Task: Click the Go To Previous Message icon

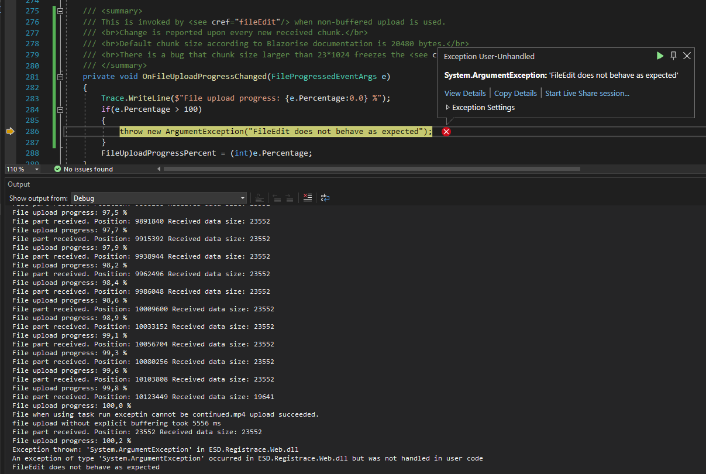Action: point(277,198)
